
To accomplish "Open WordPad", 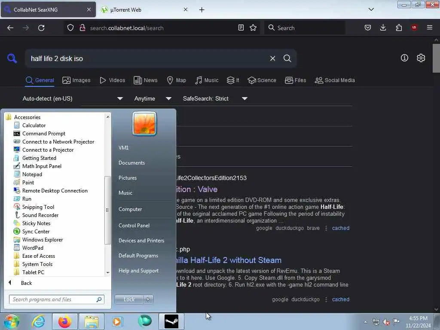I will (33, 247).
